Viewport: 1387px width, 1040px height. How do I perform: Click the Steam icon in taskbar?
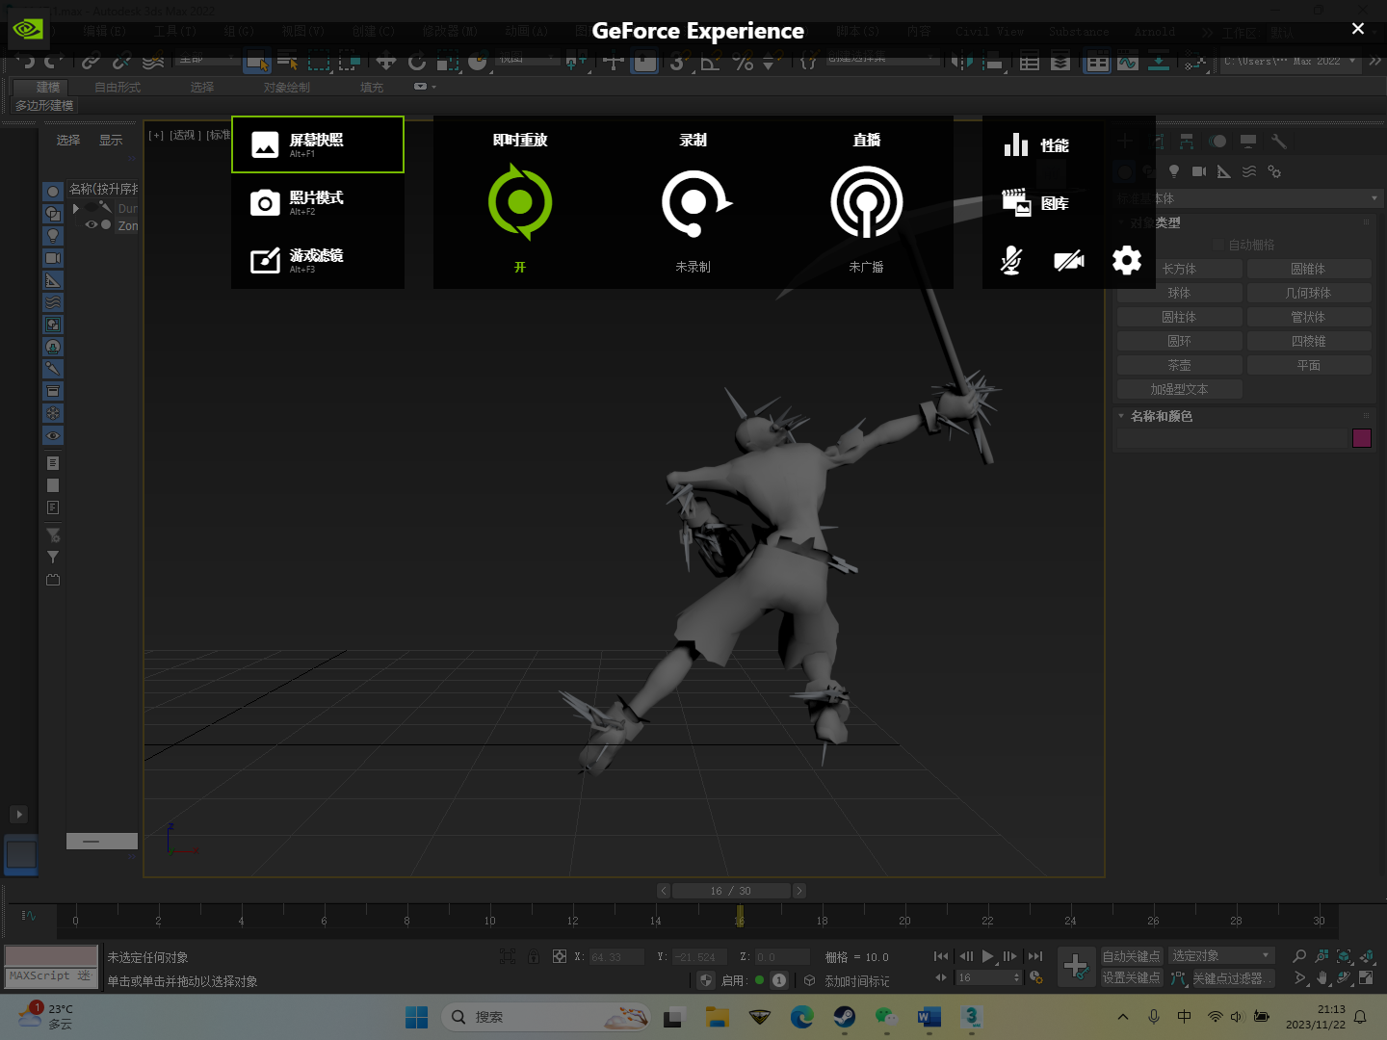tap(845, 1017)
